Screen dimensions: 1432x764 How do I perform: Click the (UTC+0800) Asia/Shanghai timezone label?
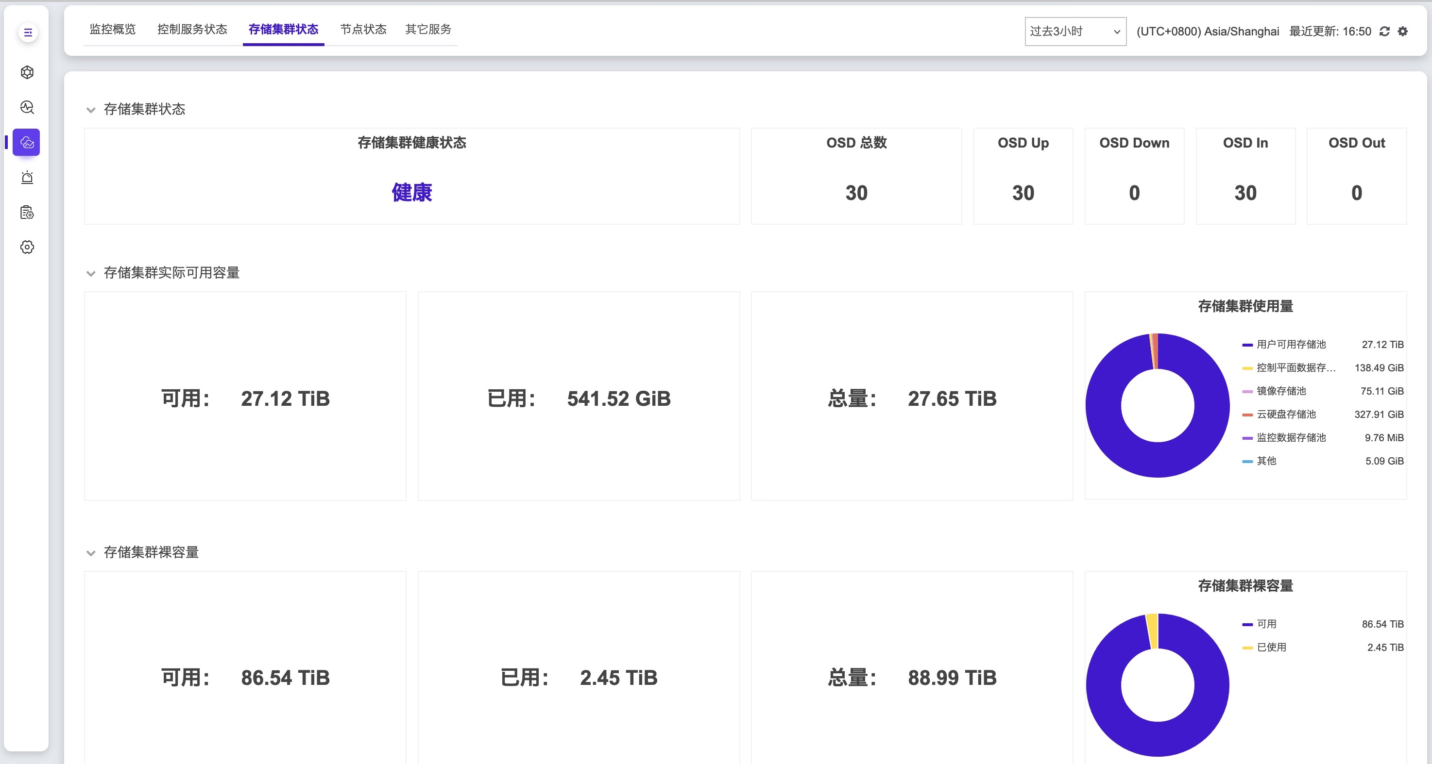click(x=1208, y=32)
